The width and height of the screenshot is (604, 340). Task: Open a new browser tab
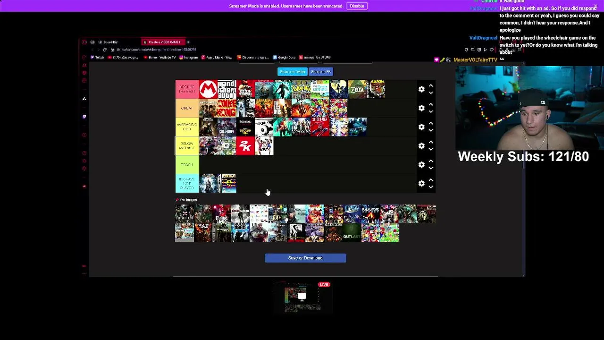(x=188, y=42)
